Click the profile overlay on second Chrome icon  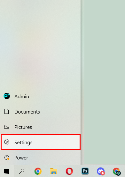pyautogui.click(x=118, y=173)
